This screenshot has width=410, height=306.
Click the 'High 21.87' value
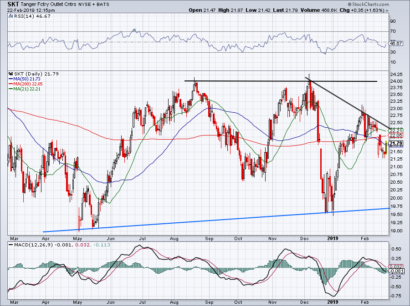231,10
